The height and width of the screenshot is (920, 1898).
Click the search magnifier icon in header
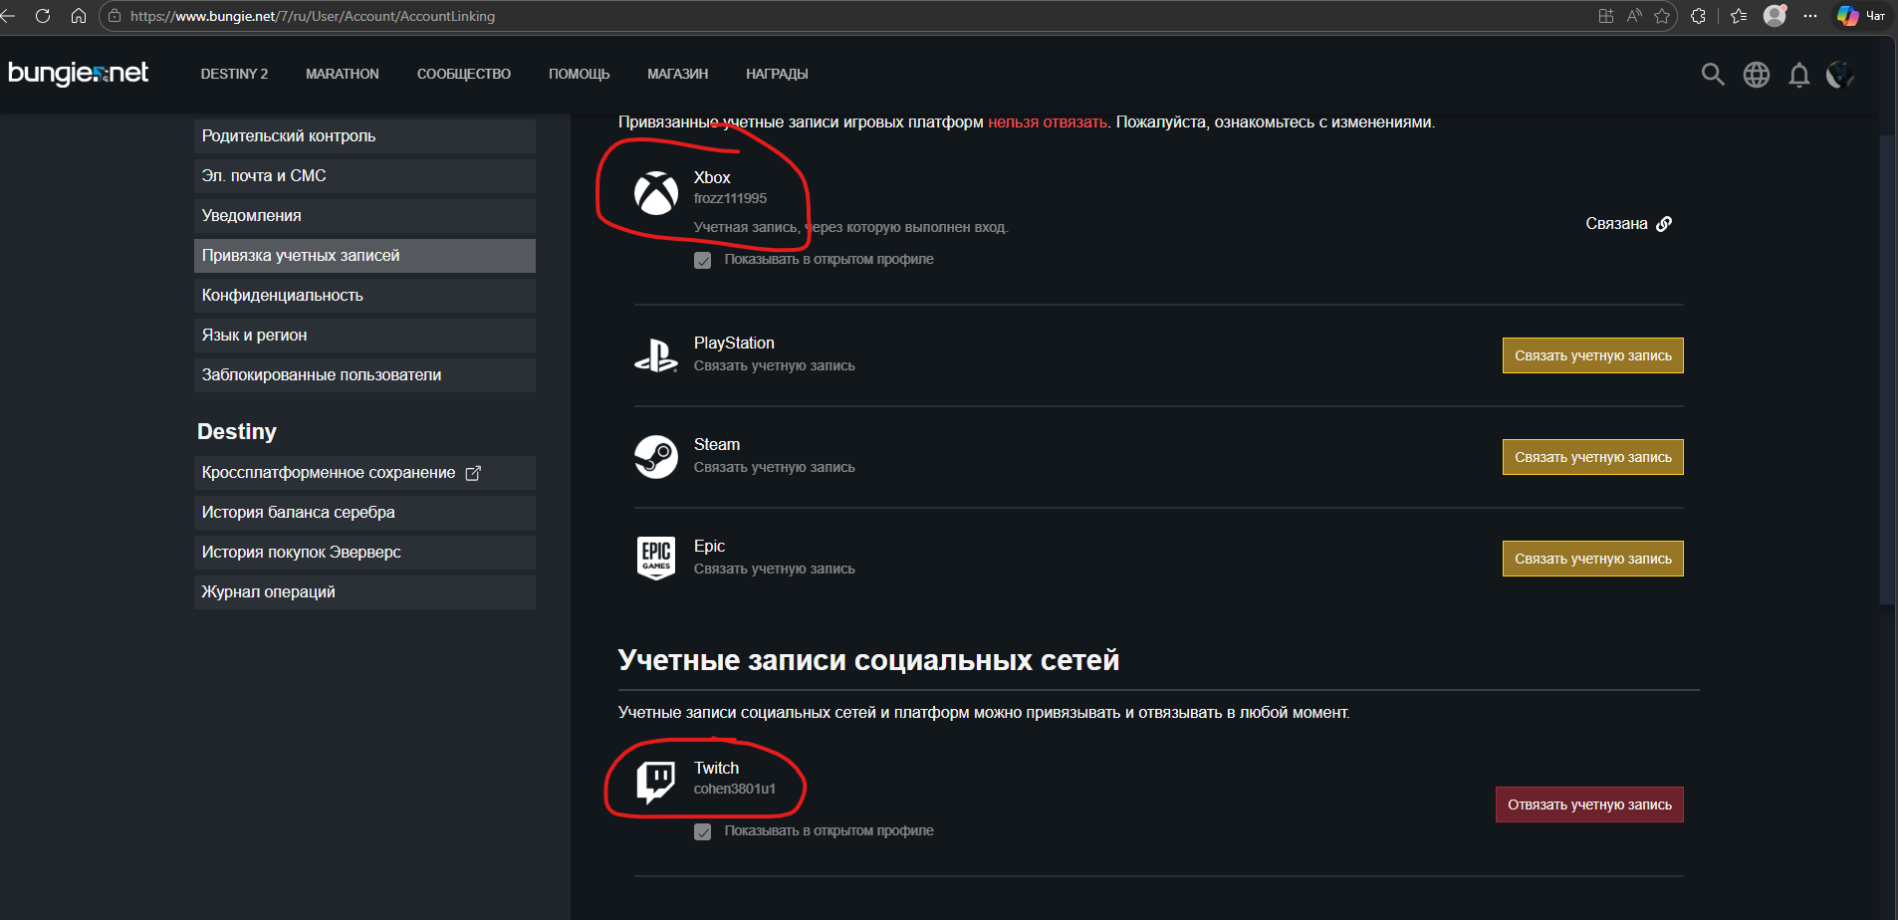[1712, 75]
